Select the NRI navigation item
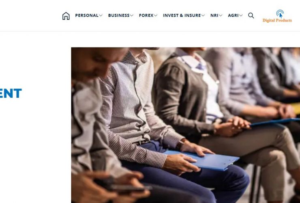This screenshot has width=300, height=203. 214,15
